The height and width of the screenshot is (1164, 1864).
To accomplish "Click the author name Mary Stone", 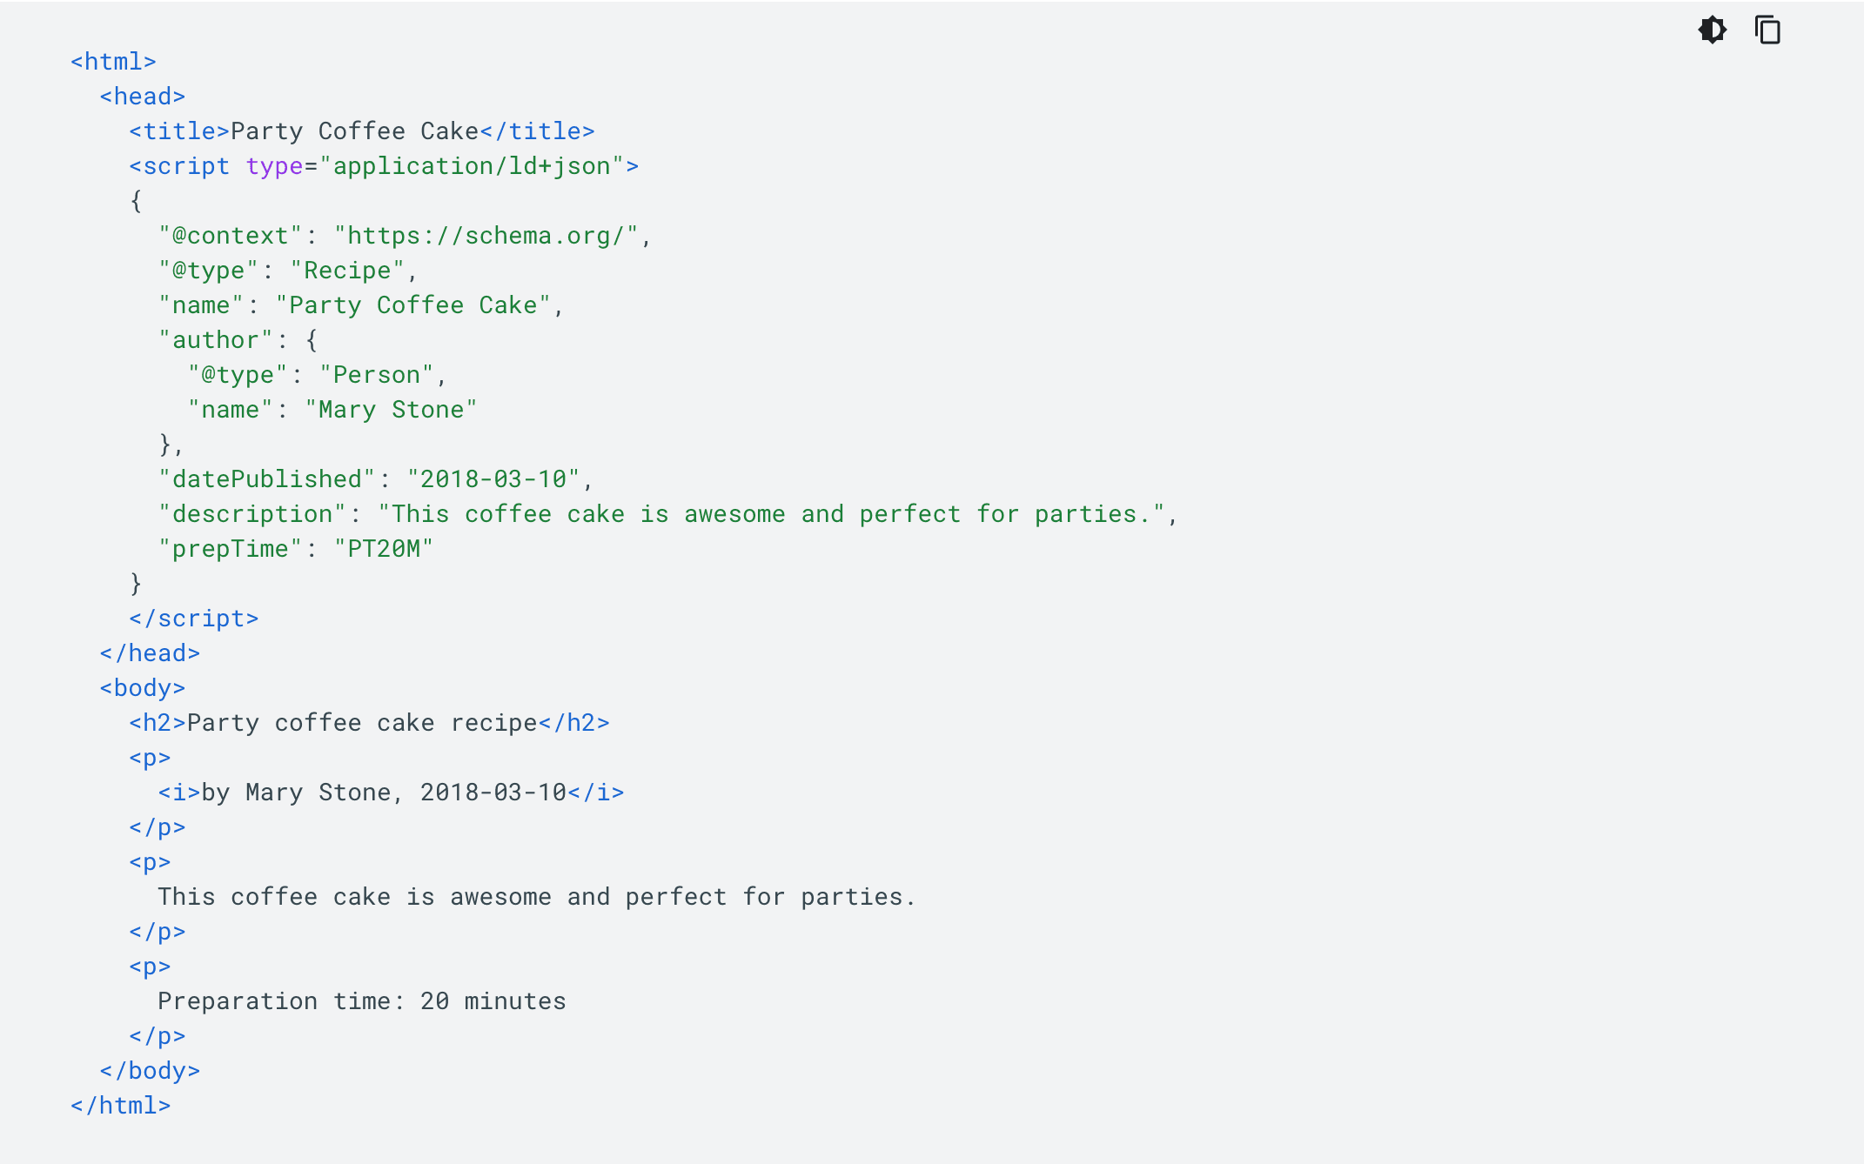I will (x=391, y=410).
